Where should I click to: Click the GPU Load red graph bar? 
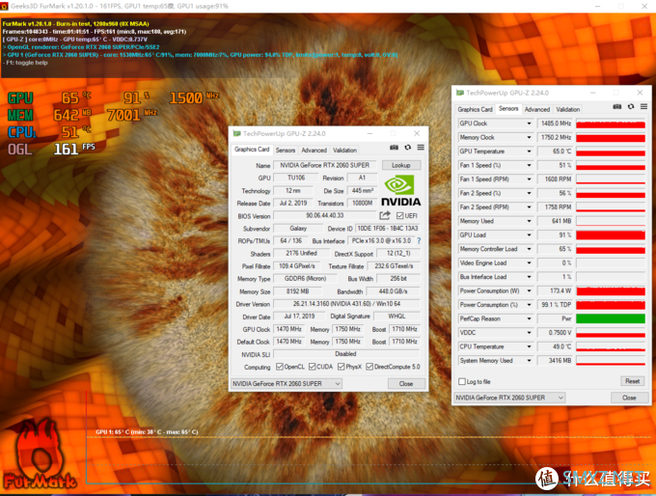pos(611,234)
